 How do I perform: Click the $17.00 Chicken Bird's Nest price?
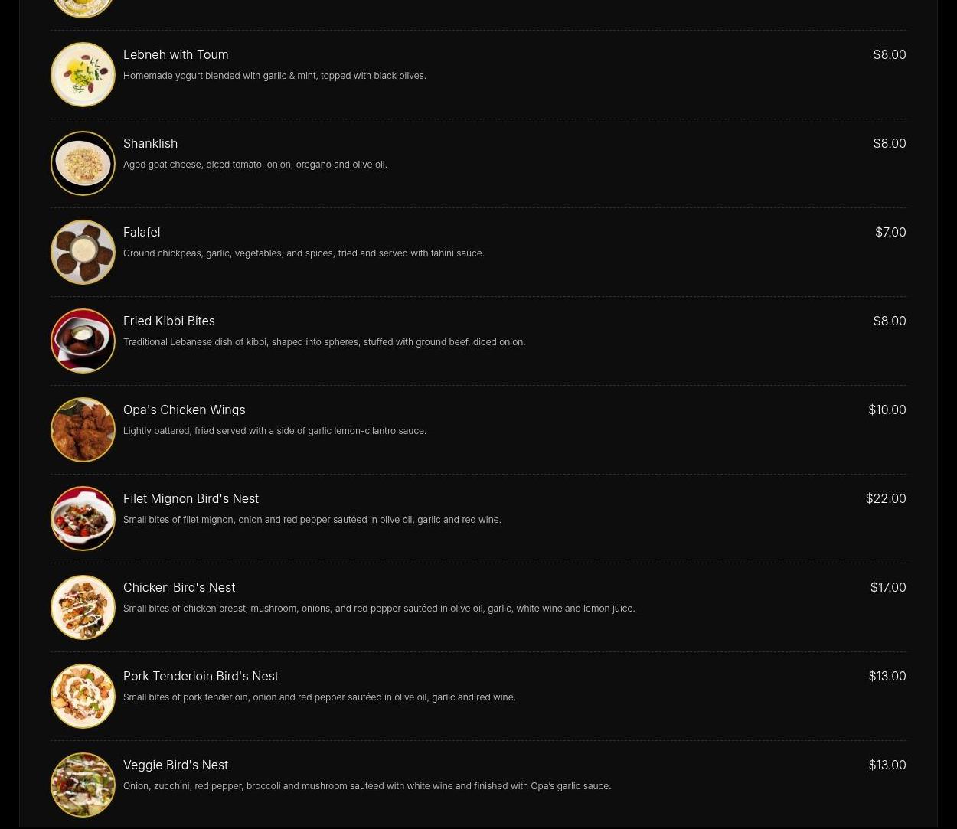[x=888, y=587]
